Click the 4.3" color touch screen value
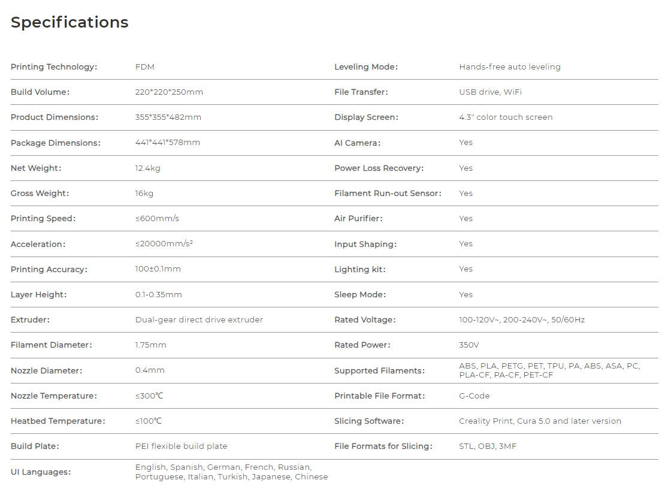Screen dimensions: 671x495 point(506,117)
